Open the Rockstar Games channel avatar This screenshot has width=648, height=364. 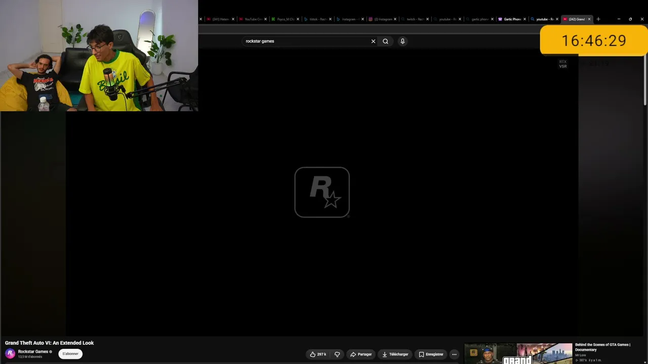[10, 353]
